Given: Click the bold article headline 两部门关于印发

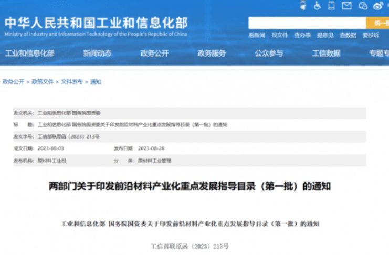Looking at the screenshot, I should [x=190, y=186].
